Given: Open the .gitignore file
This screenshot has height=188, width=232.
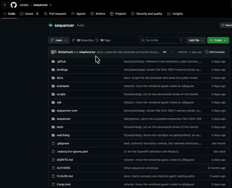Looking at the screenshot, I should click(x=63, y=143).
